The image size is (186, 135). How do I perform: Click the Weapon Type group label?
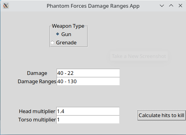pos(68,26)
